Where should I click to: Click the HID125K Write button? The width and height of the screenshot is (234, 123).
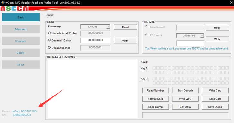coord(217,39)
